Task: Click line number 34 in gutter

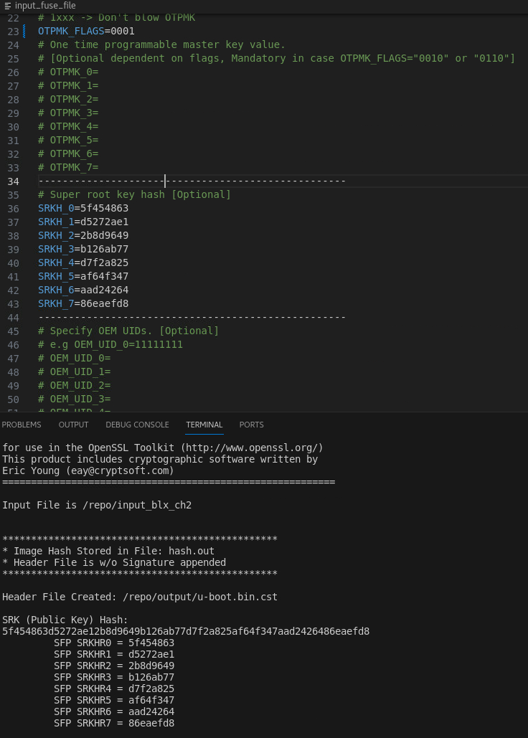Action: pyautogui.click(x=13, y=181)
